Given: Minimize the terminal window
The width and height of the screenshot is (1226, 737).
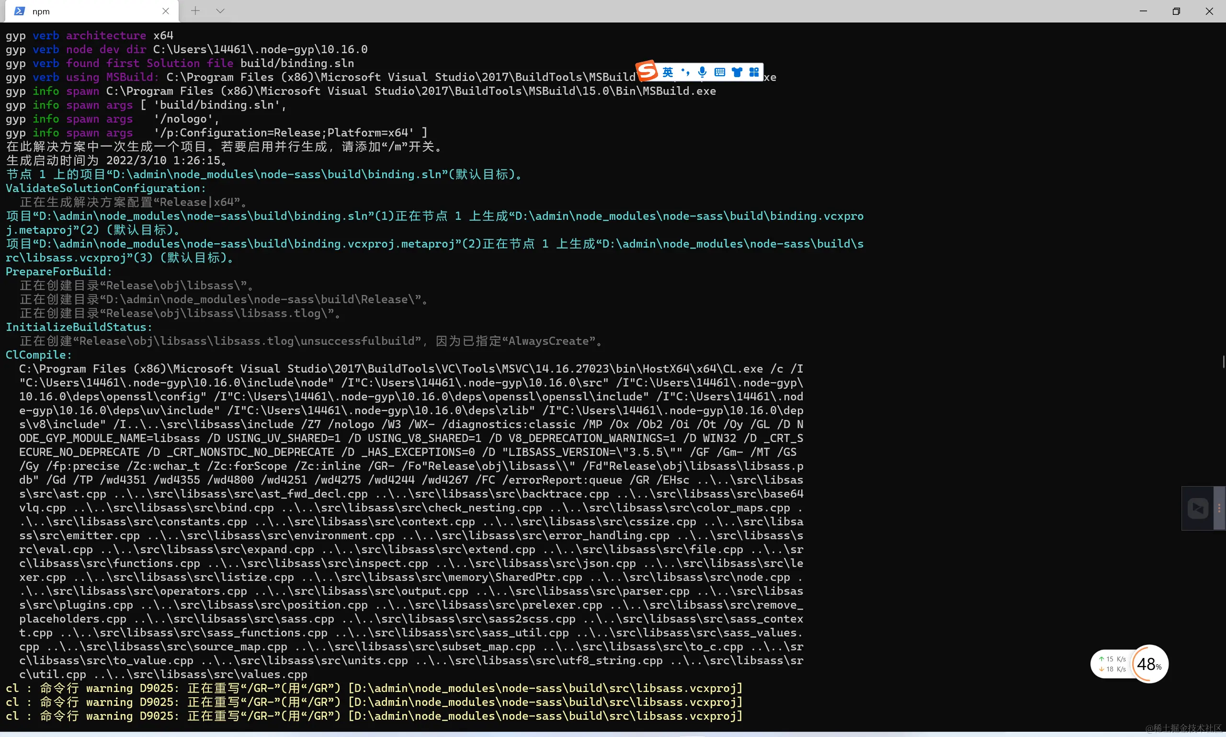Looking at the screenshot, I should pyautogui.click(x=1143, y=11).
